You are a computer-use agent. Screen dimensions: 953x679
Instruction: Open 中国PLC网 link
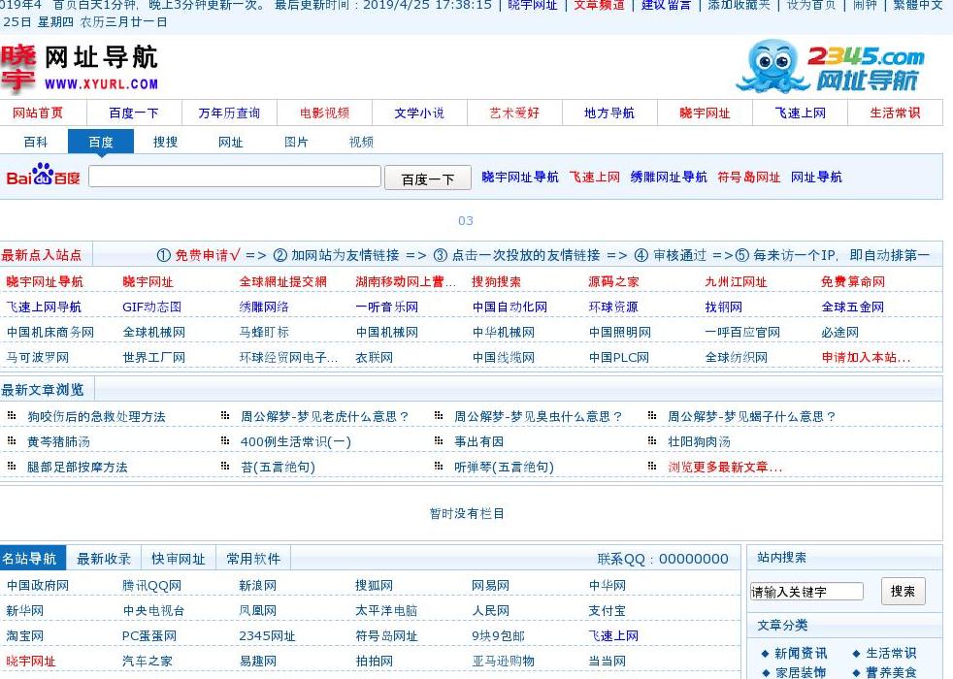click(619, 358)
